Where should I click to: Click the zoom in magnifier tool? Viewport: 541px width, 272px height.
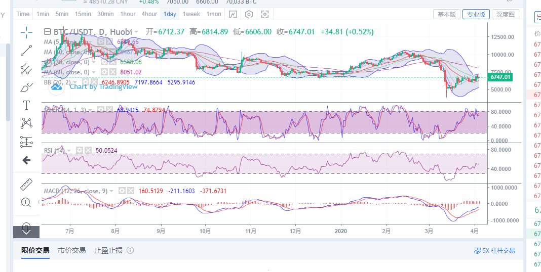point(26,202)
